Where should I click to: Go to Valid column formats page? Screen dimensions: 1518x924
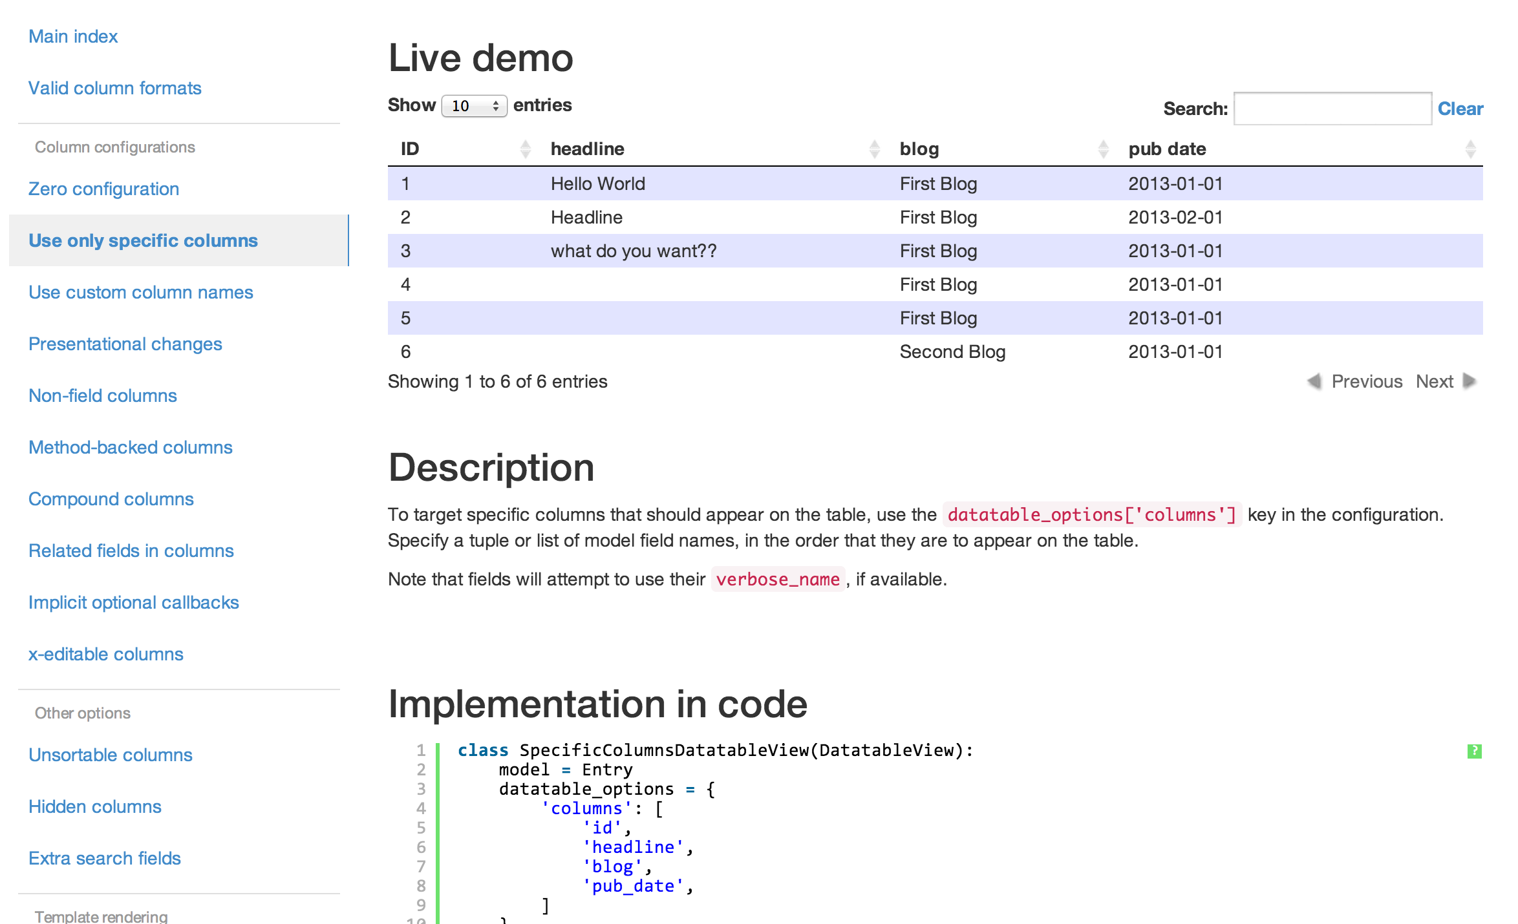tap(115, 88)
